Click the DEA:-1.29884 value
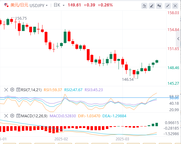The width and height of the screenshot is (181, 144). [115, 116]
